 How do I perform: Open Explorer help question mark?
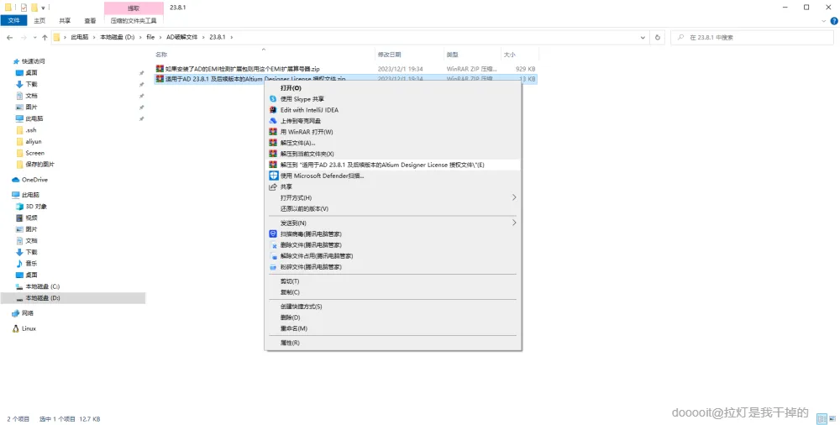point(834,21)
